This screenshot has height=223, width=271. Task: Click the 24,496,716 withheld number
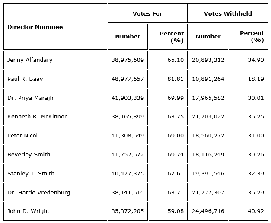[x=208, y=211]
